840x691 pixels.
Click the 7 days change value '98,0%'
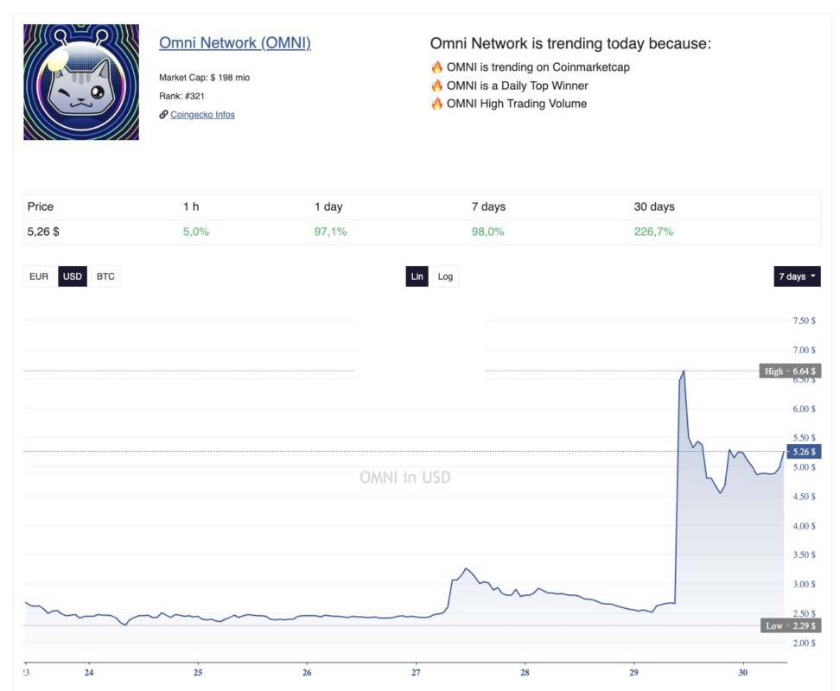tap(488, 231)
